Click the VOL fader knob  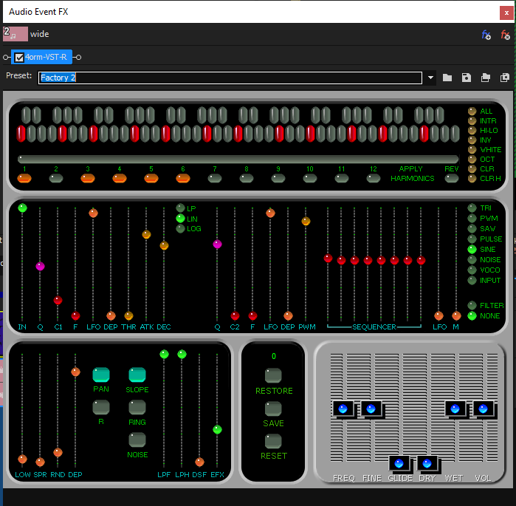[x=484, y=409]
